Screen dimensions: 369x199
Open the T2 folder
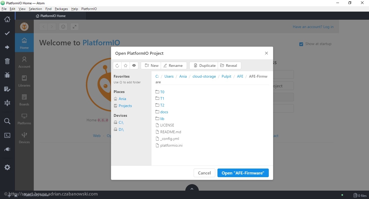[160, 105]
